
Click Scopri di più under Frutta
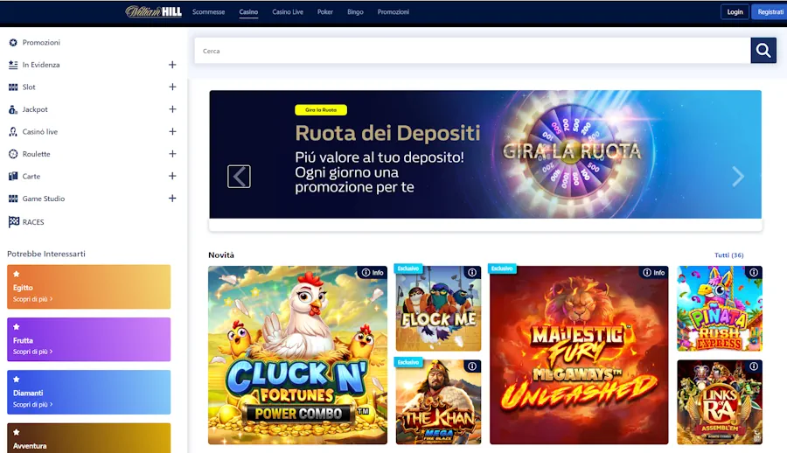pyautogui.click(x=32, y=352)
